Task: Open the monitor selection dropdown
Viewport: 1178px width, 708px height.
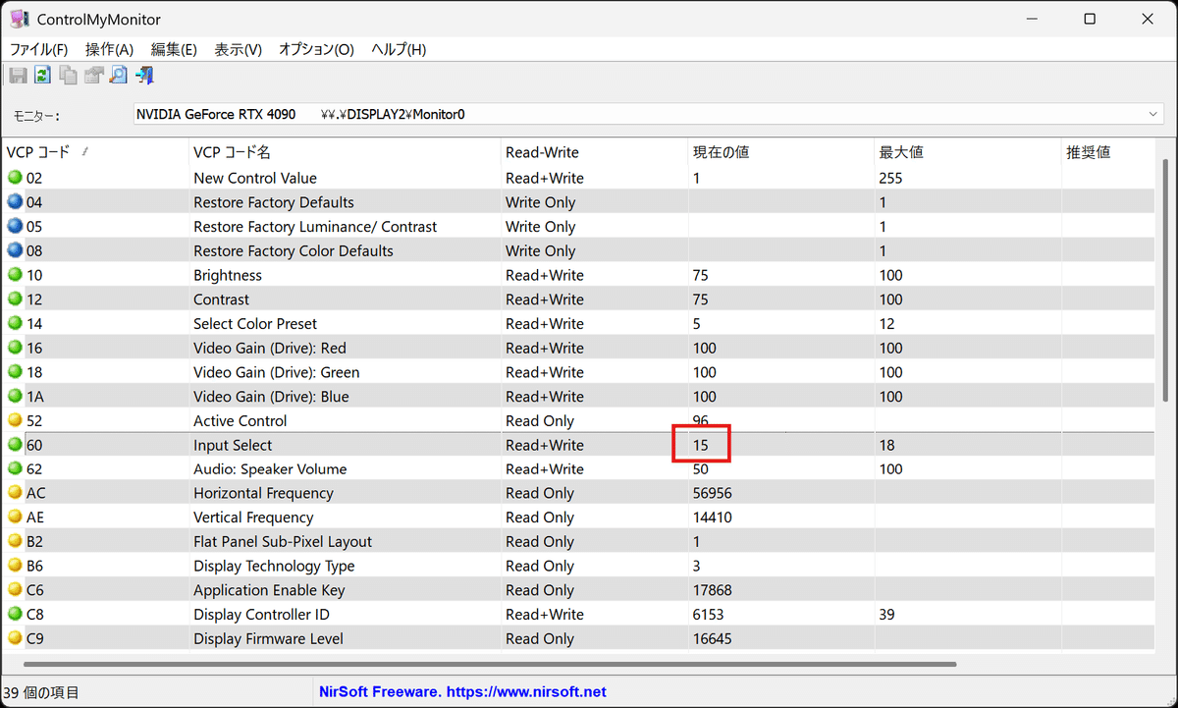Action: pyautogui.click(x=1152, y=114)
